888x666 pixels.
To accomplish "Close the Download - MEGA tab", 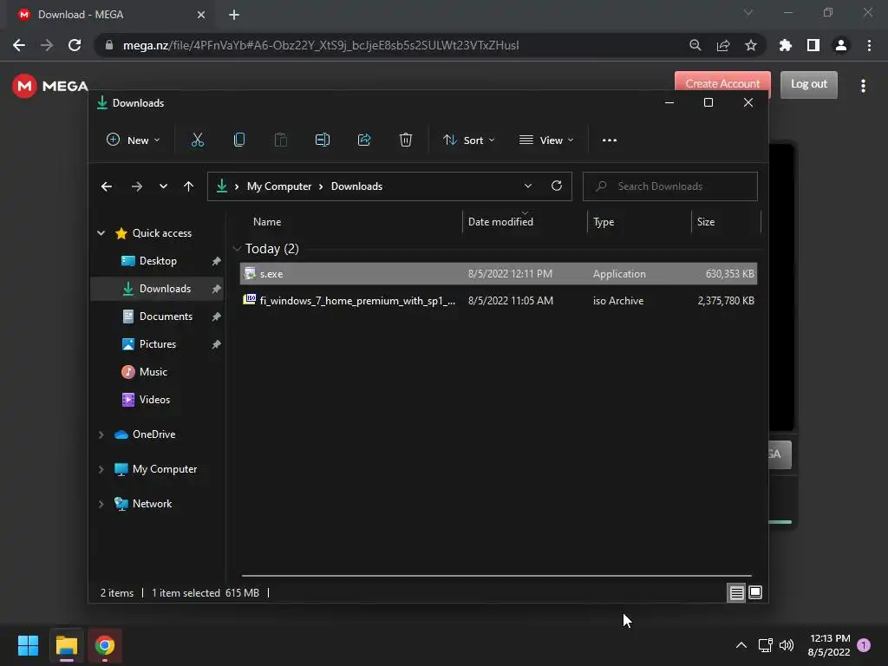I will 201,15.
